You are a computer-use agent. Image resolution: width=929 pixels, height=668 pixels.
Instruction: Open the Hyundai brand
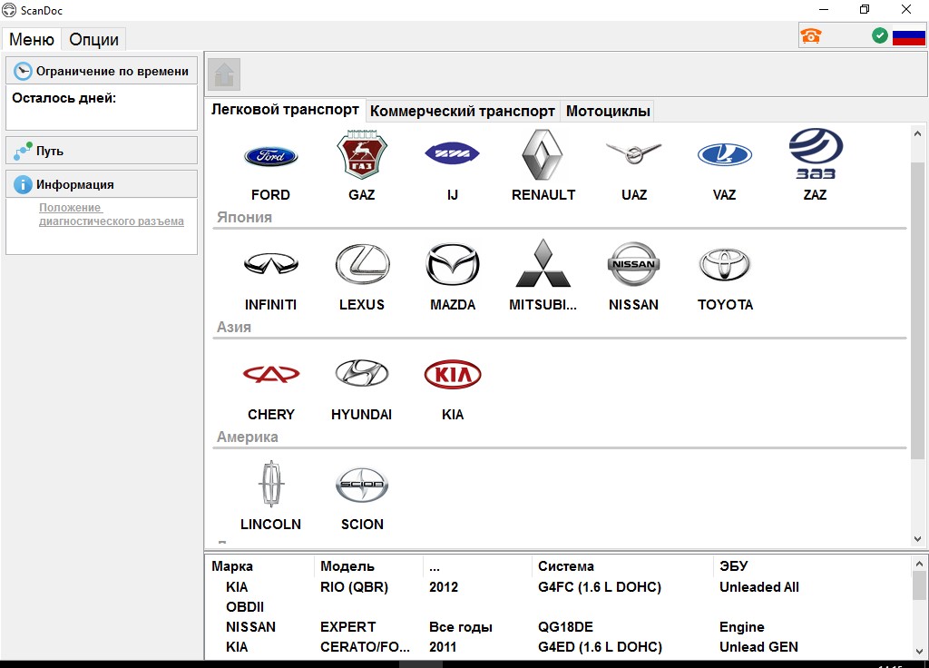click(361, 373)
